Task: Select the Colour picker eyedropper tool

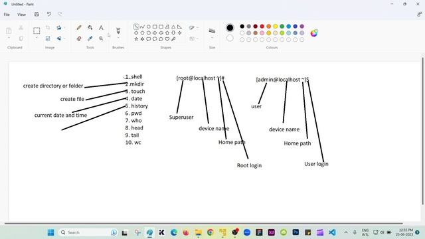Action: (x=90, y=39)
